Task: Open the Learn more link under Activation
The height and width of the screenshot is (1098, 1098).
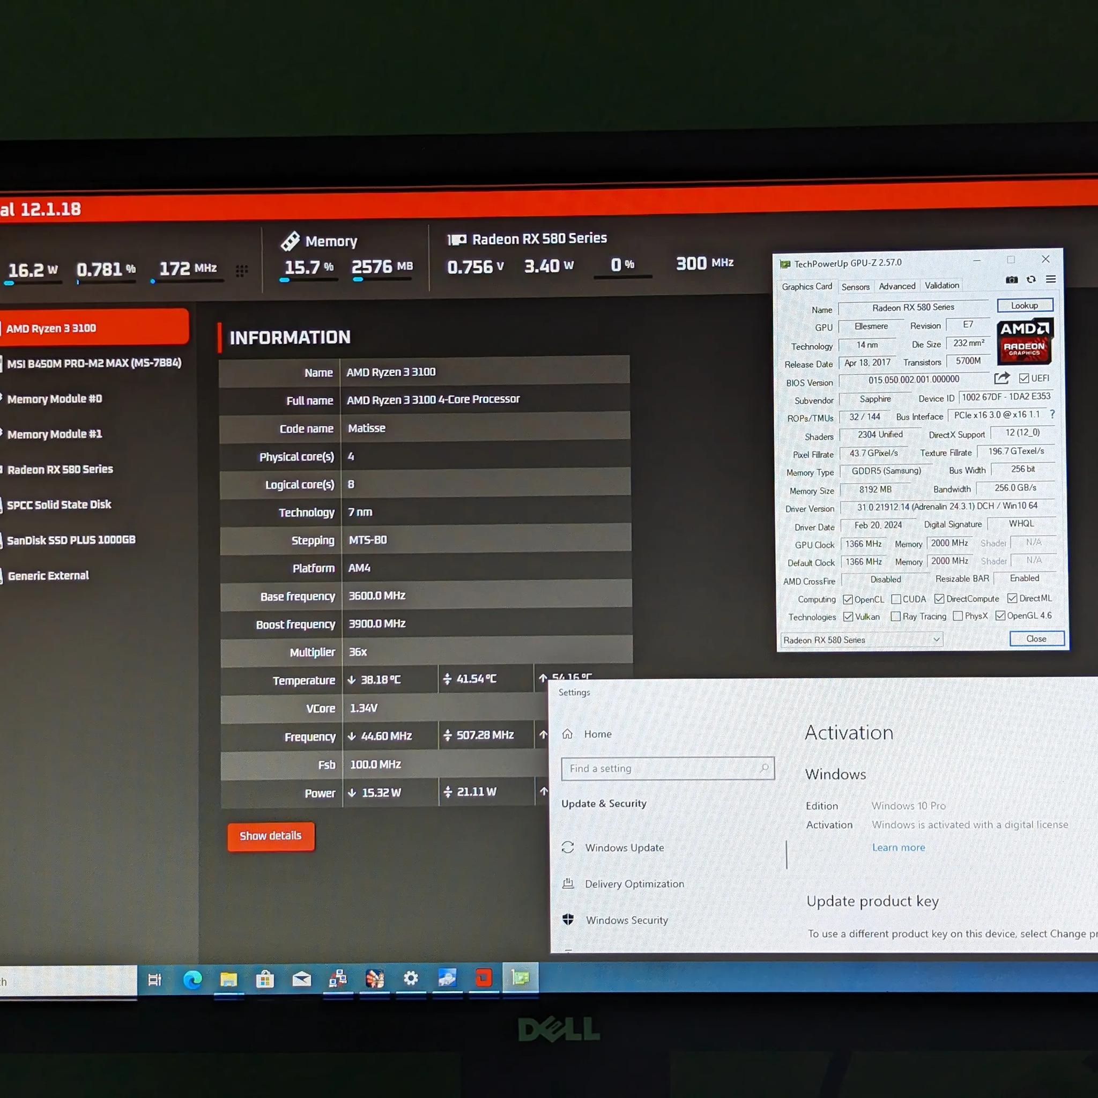Action: [x=899, y=848]
